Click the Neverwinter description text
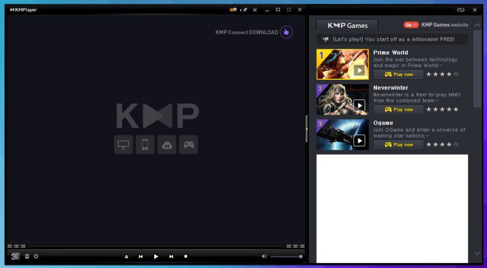 coord(417,98)
